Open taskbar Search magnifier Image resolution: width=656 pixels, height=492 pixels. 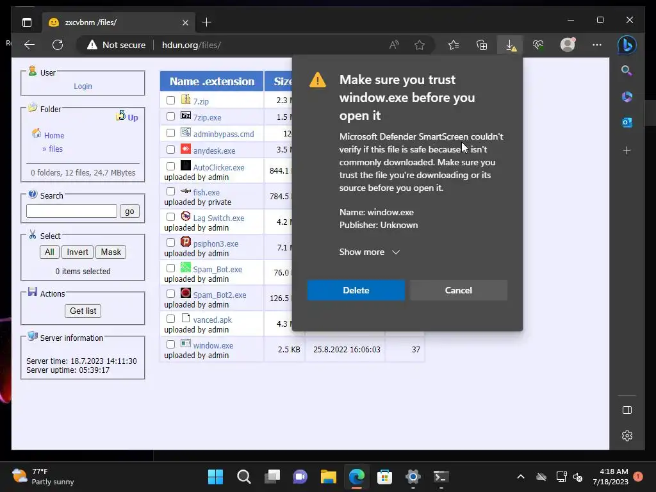click(243, 477)
